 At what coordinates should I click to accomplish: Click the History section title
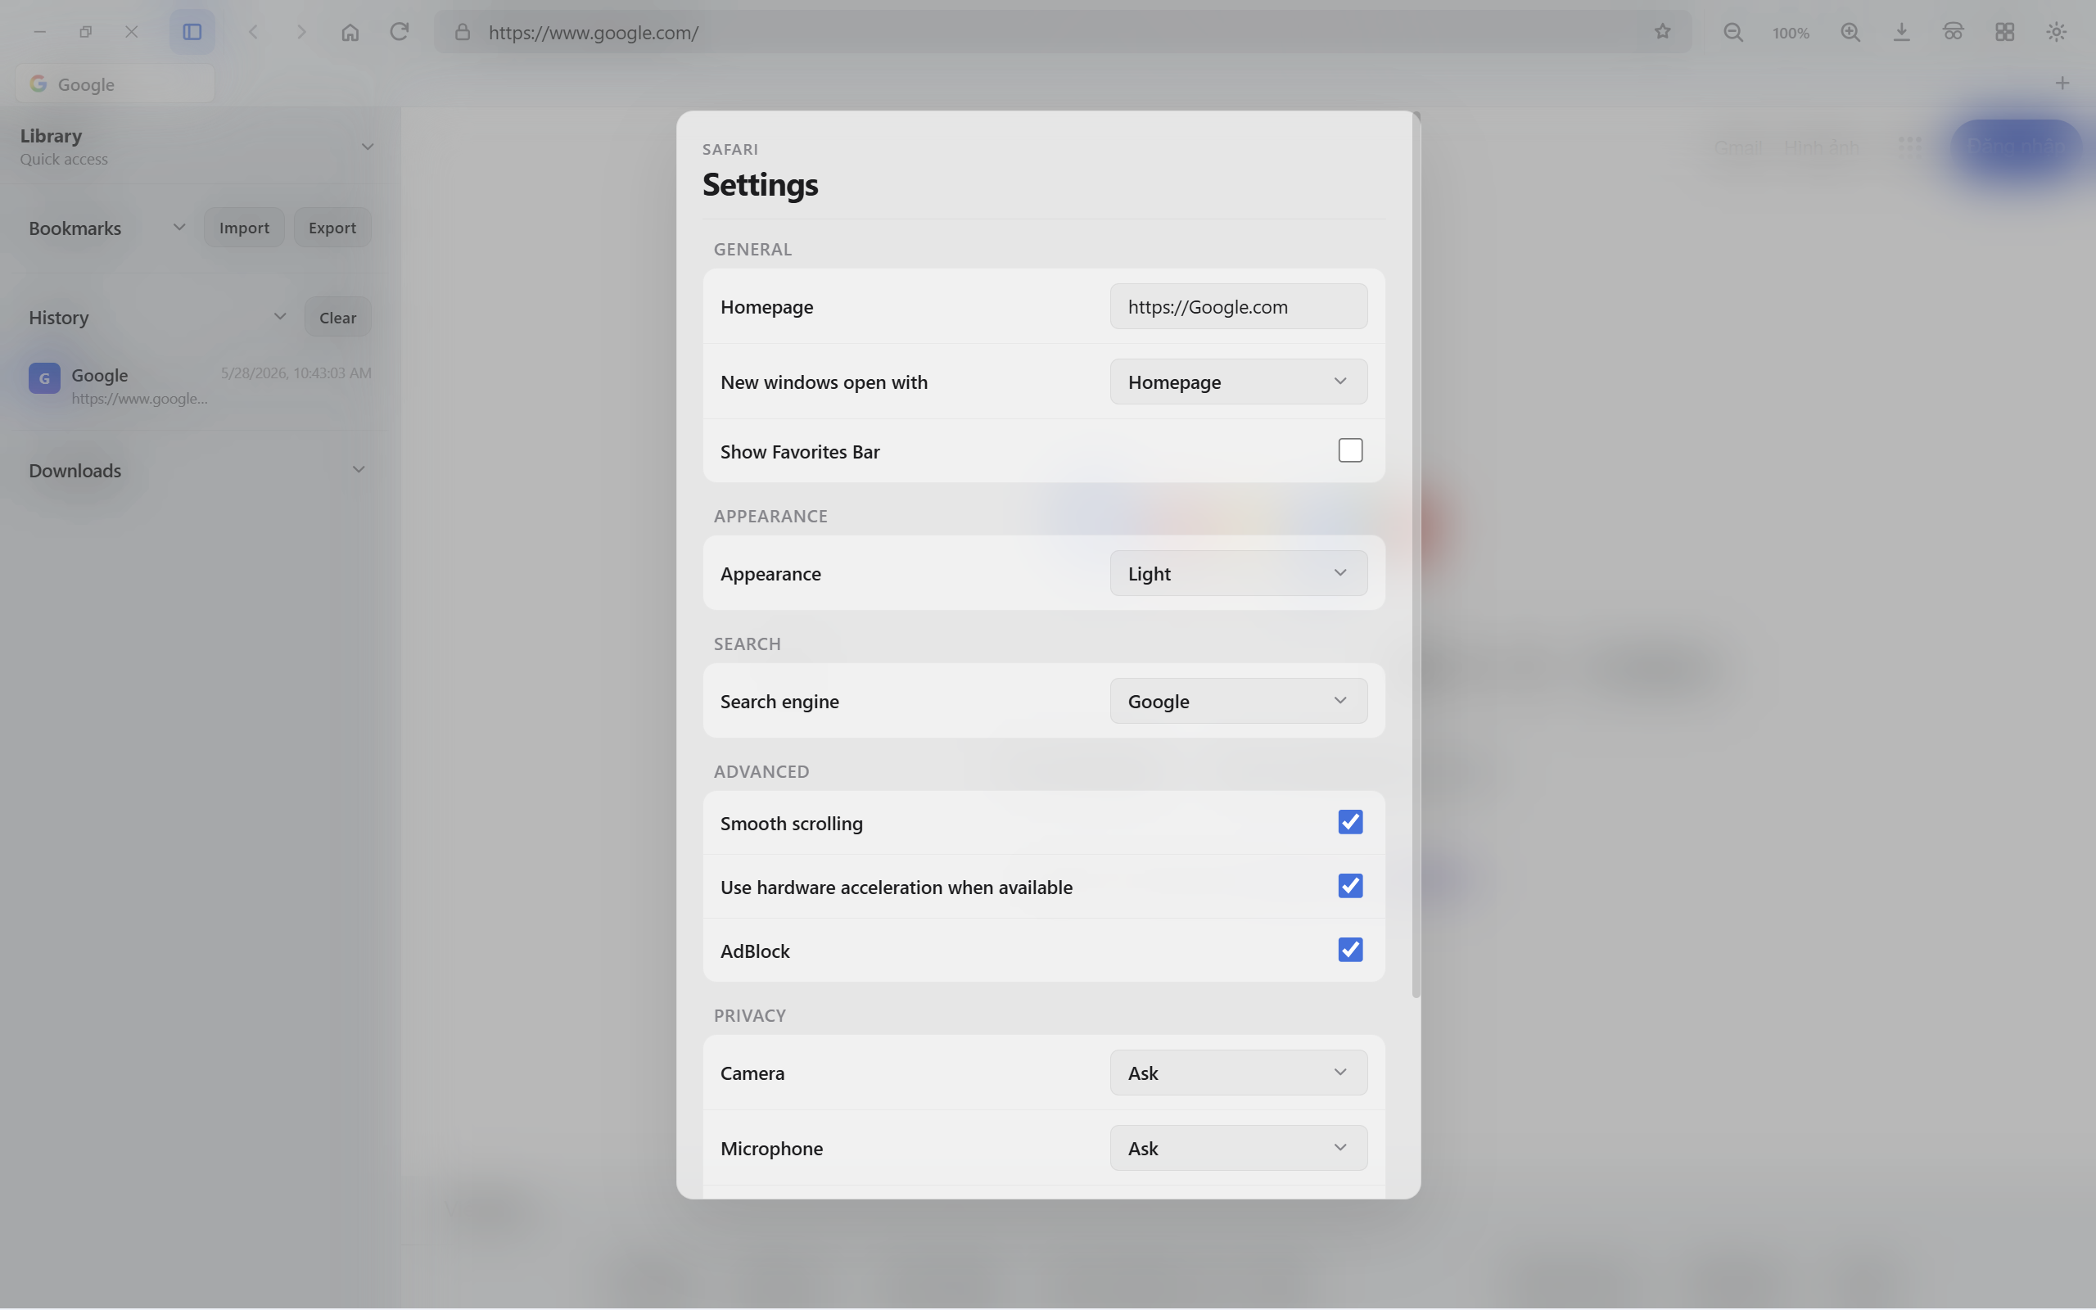click(58, 317)
